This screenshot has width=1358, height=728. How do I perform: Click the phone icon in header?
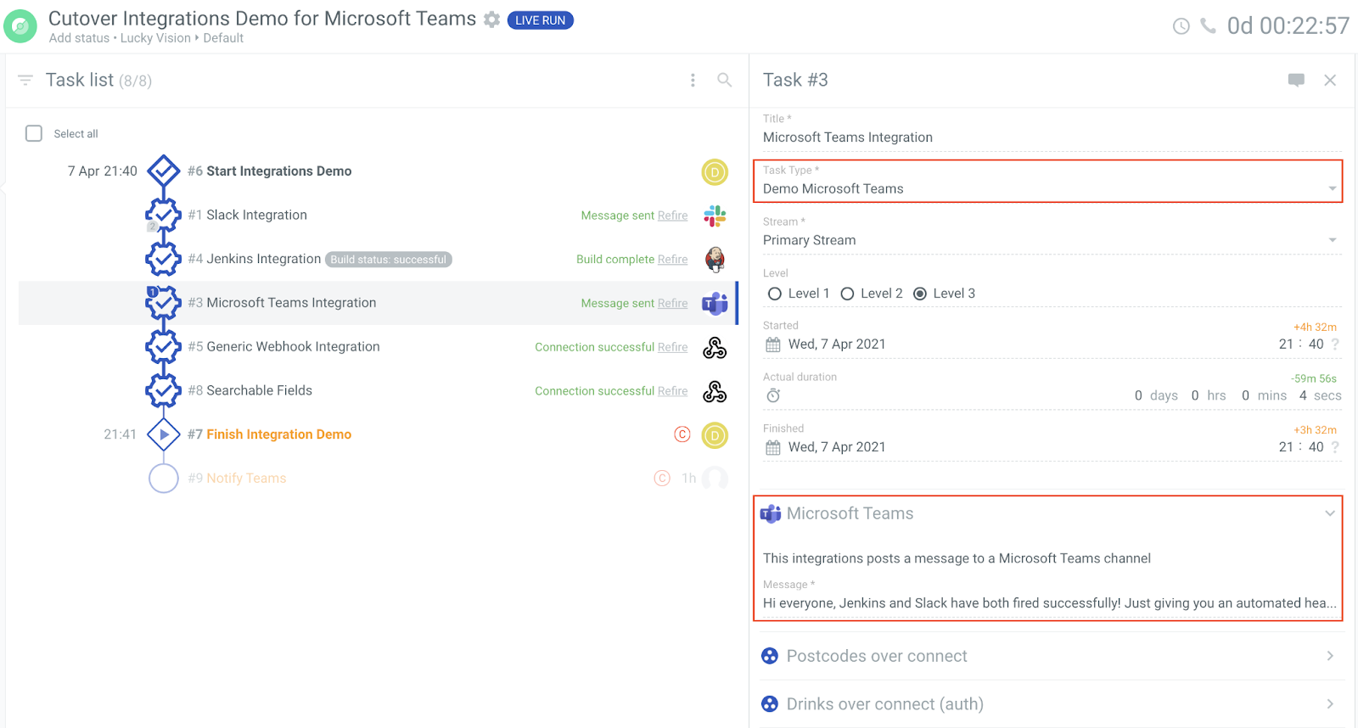[x=1208, y=26]
